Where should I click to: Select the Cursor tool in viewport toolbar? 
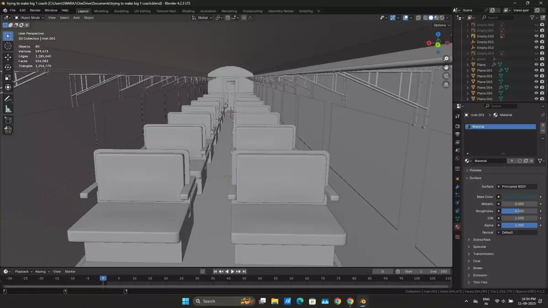[x=8, y=46]
